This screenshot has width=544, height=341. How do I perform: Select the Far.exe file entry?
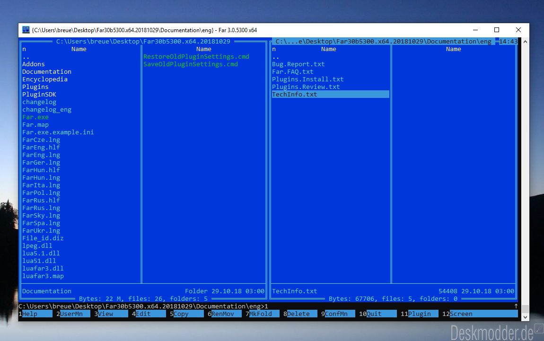pyautogui.click(x=35, y=117)
